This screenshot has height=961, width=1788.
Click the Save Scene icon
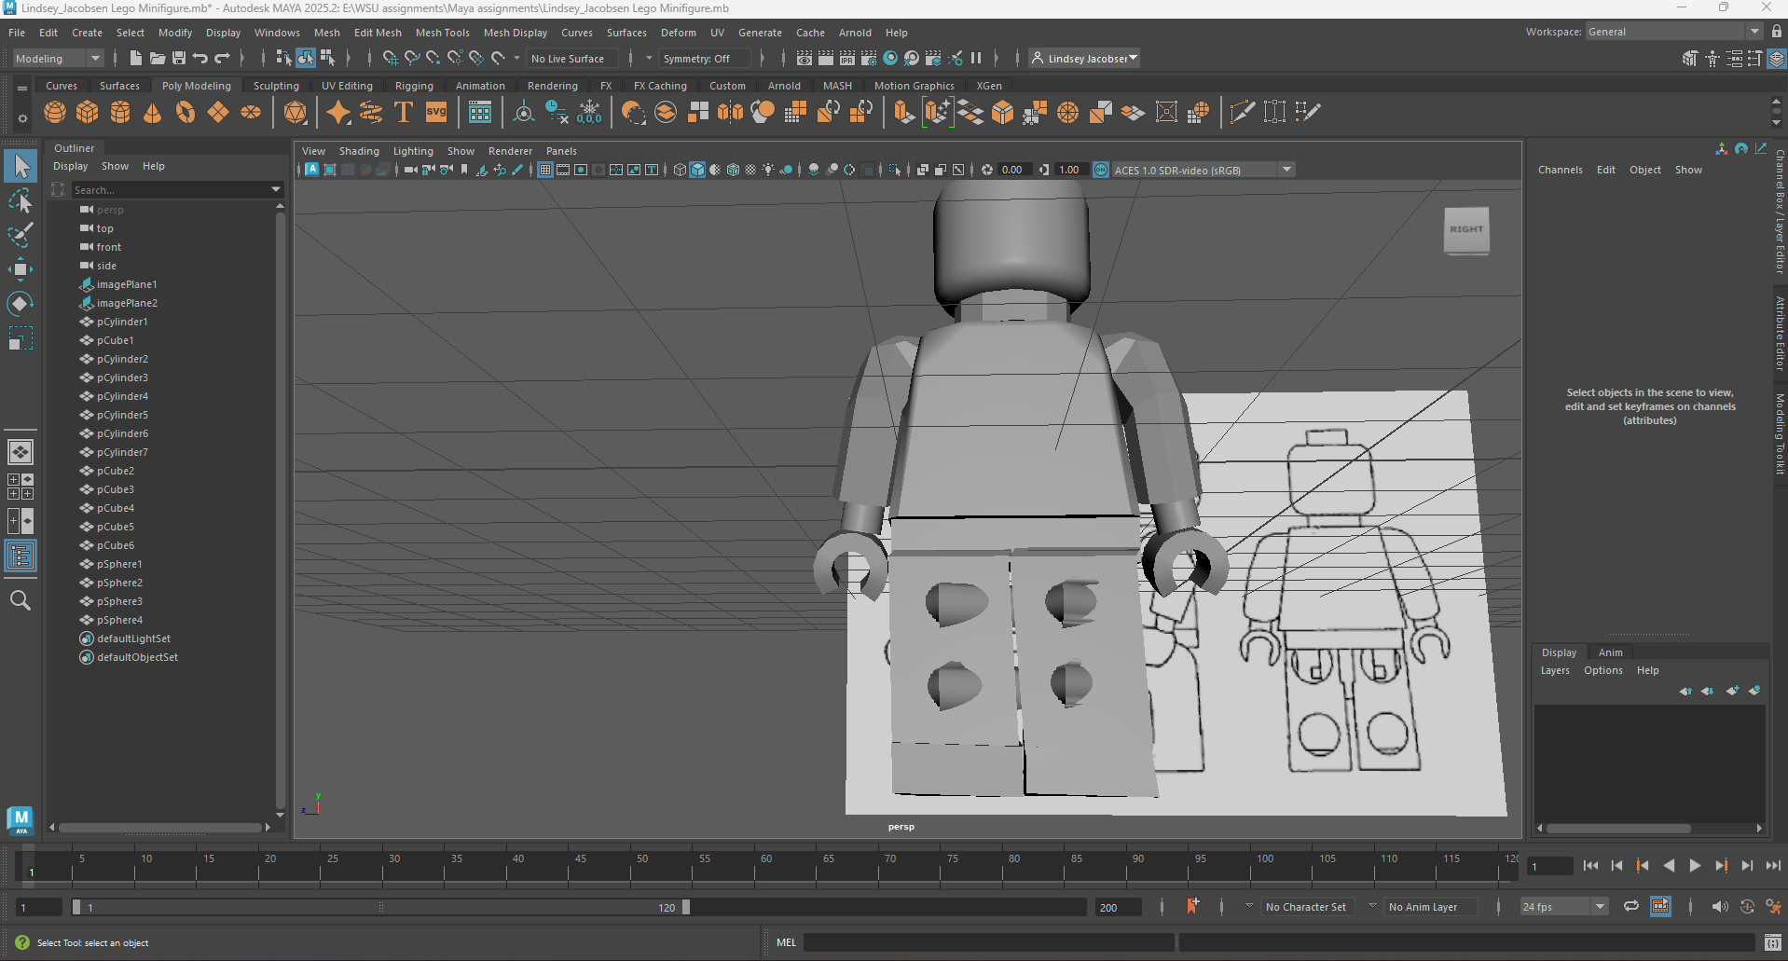coord(179,58)
